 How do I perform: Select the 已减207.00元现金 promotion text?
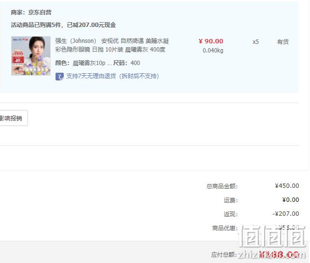click(91, 25)
